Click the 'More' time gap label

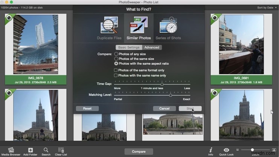click(117, 88)
